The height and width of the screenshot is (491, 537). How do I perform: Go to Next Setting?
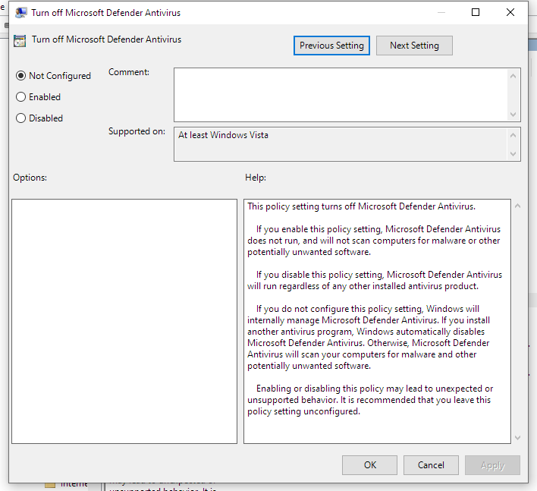pos(414,46)
